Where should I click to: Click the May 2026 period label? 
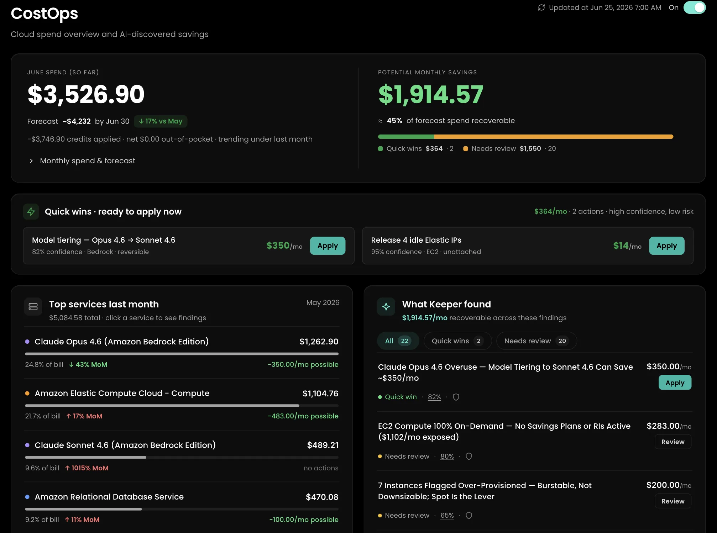(323, 302)
